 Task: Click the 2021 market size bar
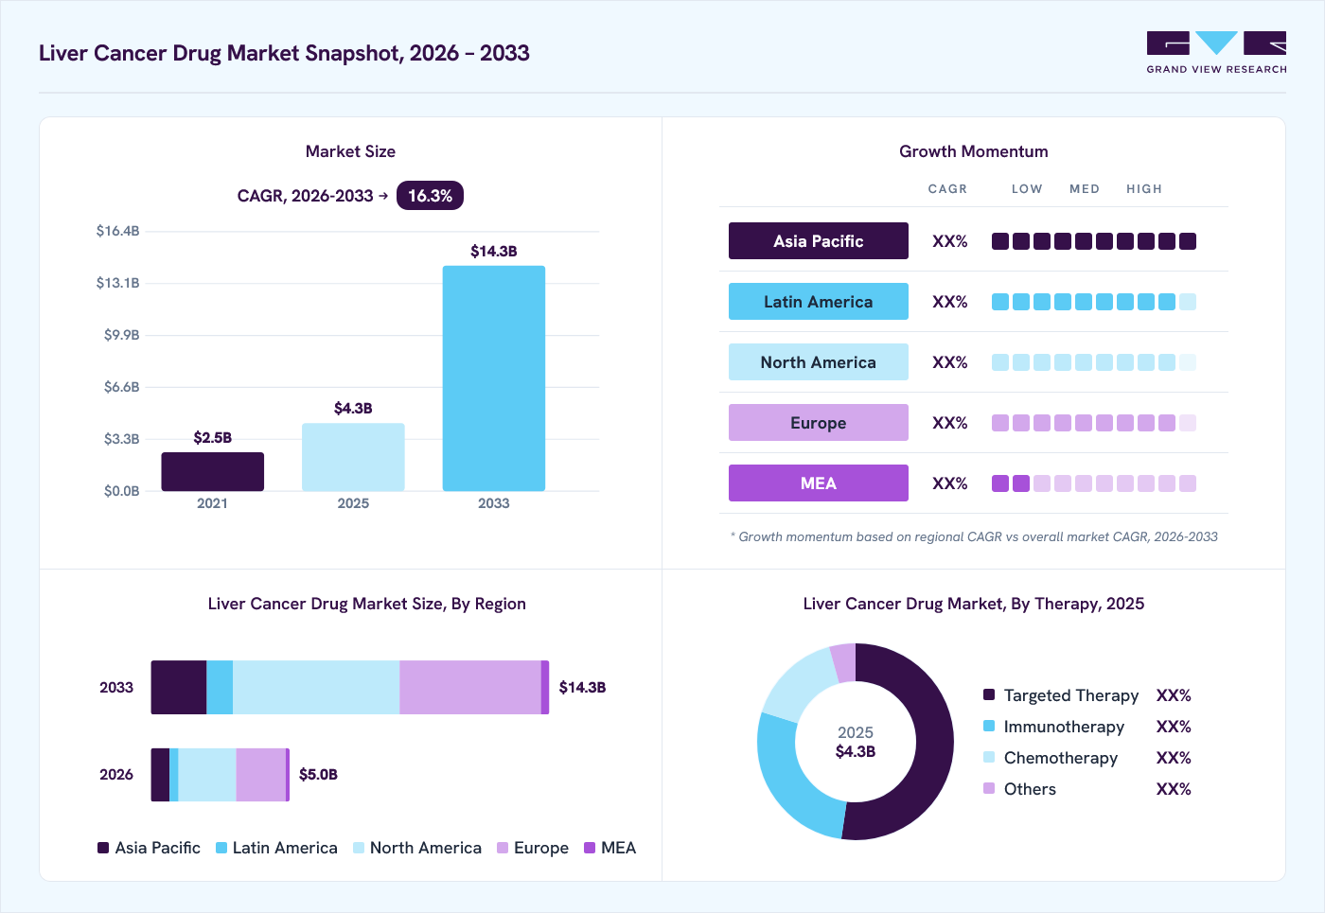[212, 471]
